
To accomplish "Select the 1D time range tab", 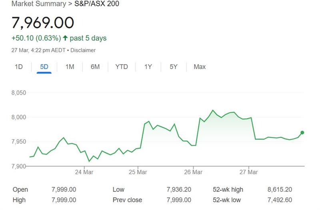I will [x=19, y=67].
